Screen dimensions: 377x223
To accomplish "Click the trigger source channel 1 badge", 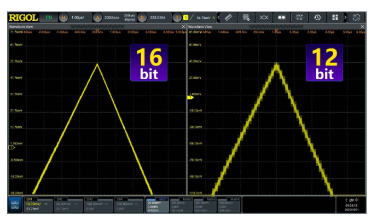I will click(x=185, y=17).
